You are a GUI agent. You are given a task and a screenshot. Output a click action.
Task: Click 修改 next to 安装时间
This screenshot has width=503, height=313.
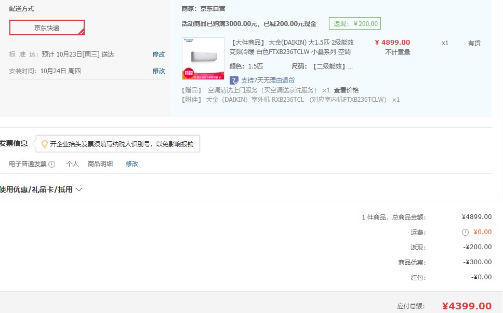click(x=158, y=71)
